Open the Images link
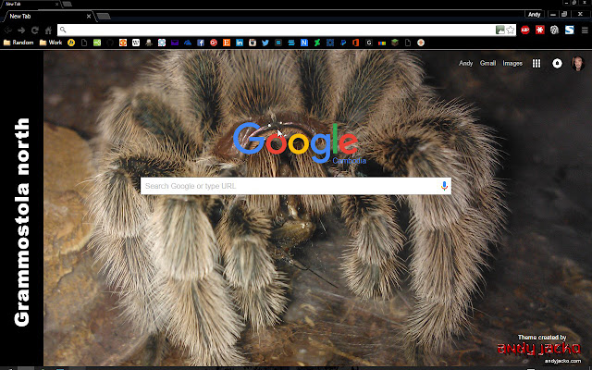 pos(512,64)
